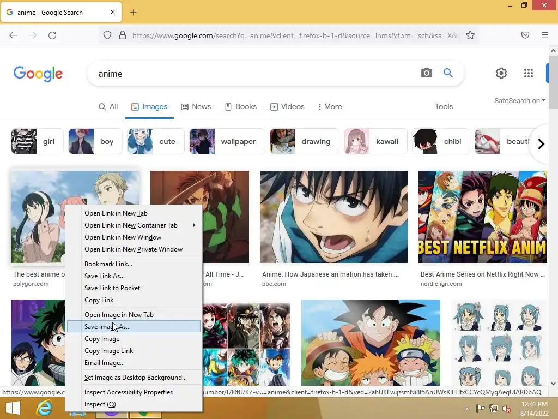The width and height of the screenshot is (558, 419).
Task: Reload the page with the refresh icon
Action: tap(52, 35)
